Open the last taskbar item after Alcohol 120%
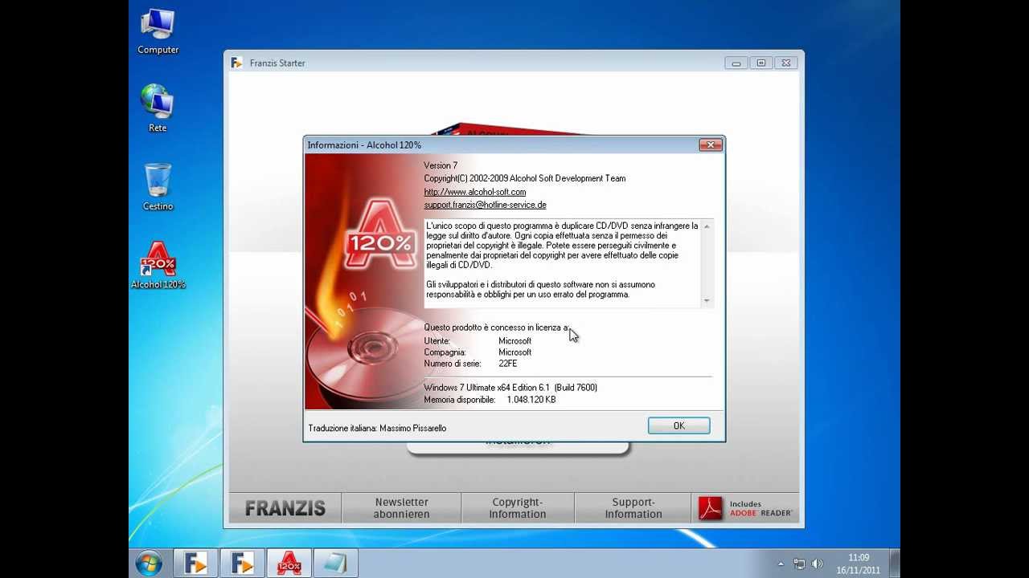The image size is (1029, 578). pos(335,564)
